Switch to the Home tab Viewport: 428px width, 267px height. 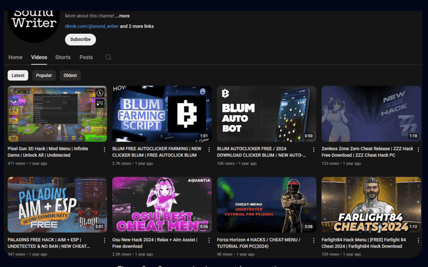pos(16,58)
